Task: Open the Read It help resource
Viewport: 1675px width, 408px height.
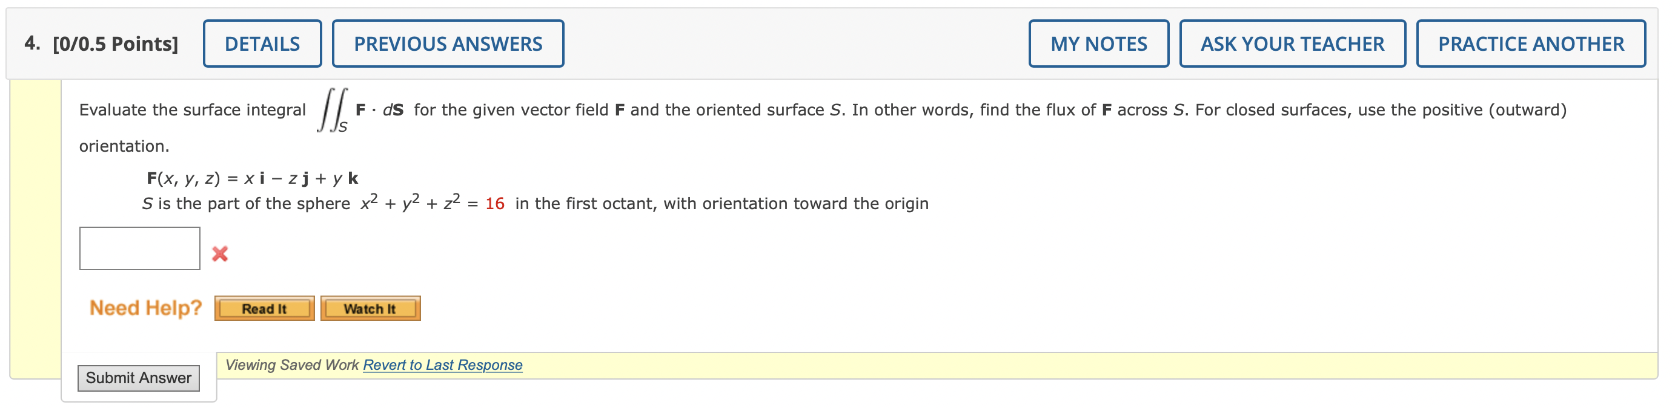Action: pyautogui.click(x=263, y=309)
